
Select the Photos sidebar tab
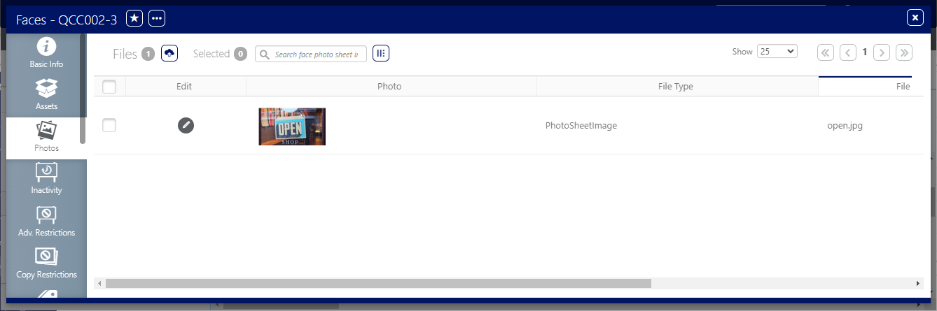(x=46, y=137)
